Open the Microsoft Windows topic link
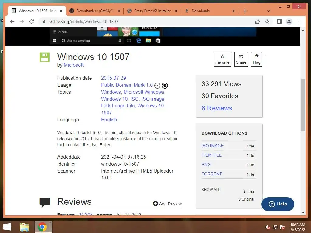Viewport: 311px width, 233px height. pos(144,92)
